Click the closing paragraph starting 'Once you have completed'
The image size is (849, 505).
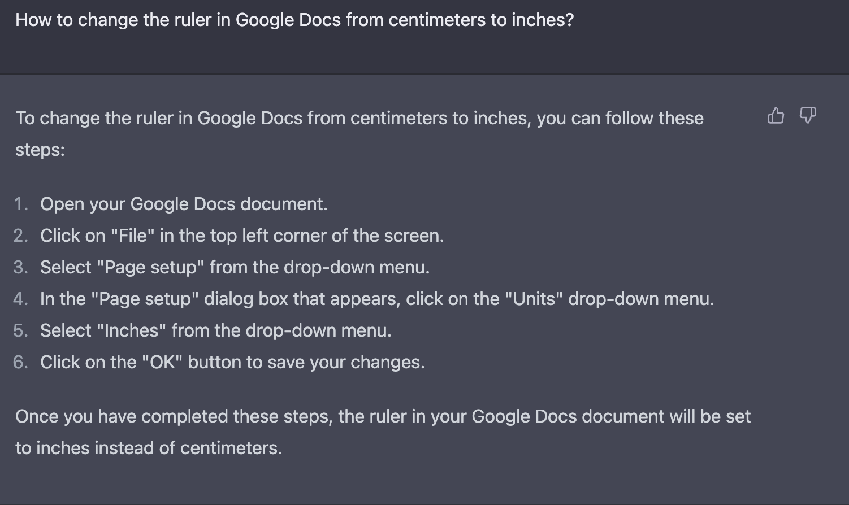(x=383, y=432)
